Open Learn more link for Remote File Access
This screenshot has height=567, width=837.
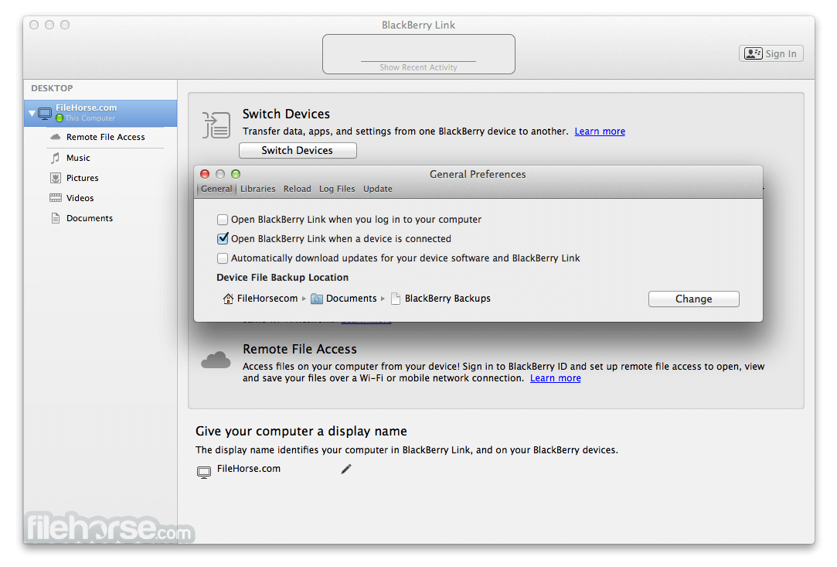point(555,378)
